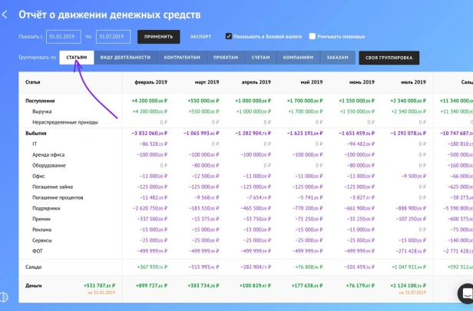The image size is (473, 311).
Task: Switch grouping to 'Виду деятельности'
Action: tap(125, 58)
